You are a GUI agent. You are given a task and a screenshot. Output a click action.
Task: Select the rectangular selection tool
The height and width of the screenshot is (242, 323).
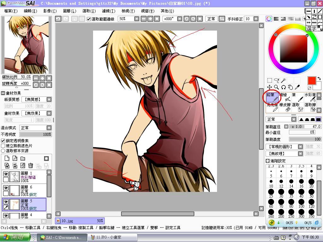270,80
